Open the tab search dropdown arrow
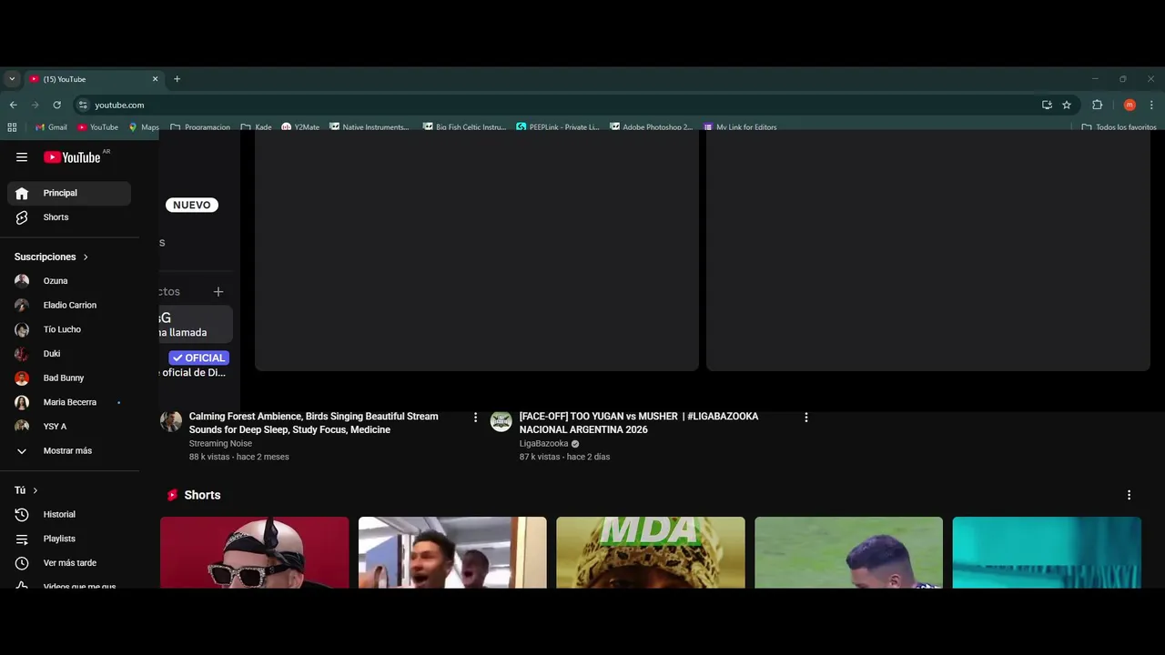Screen dimensions: 1165x655 click(x=12, y=79)
